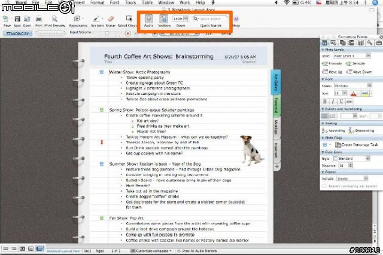Click the red font color swatch
Screen dimensions: 383x255
click(x=353, y=93)
